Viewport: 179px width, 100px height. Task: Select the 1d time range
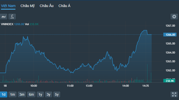tap(4, 94)
